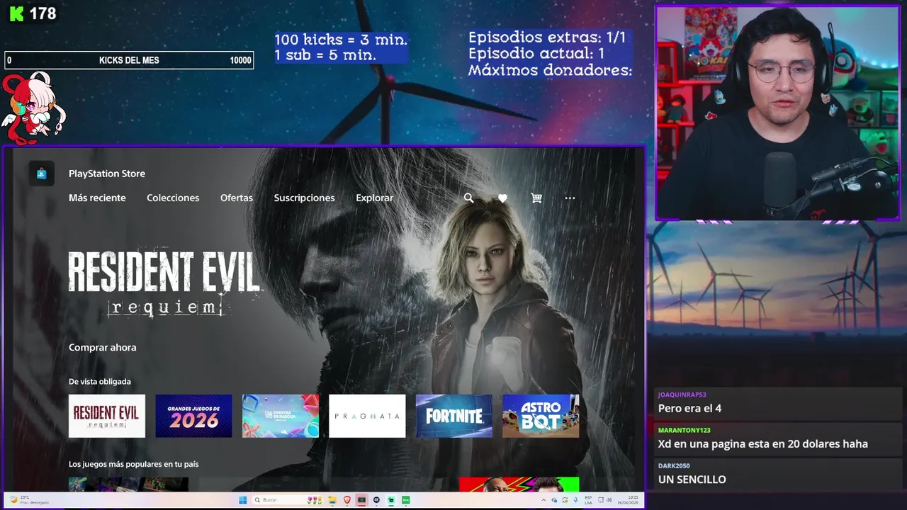Open the weather widget showing 23°C

click(28, 500)
